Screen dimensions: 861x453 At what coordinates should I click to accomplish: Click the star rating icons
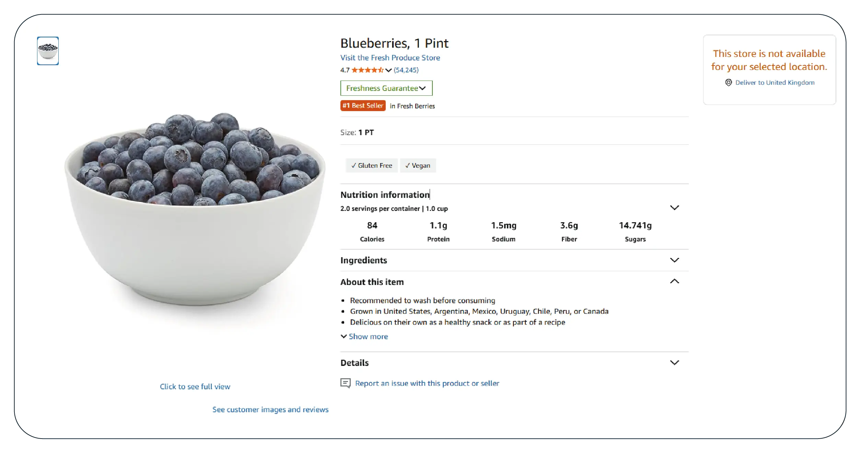tap(367, 70)
